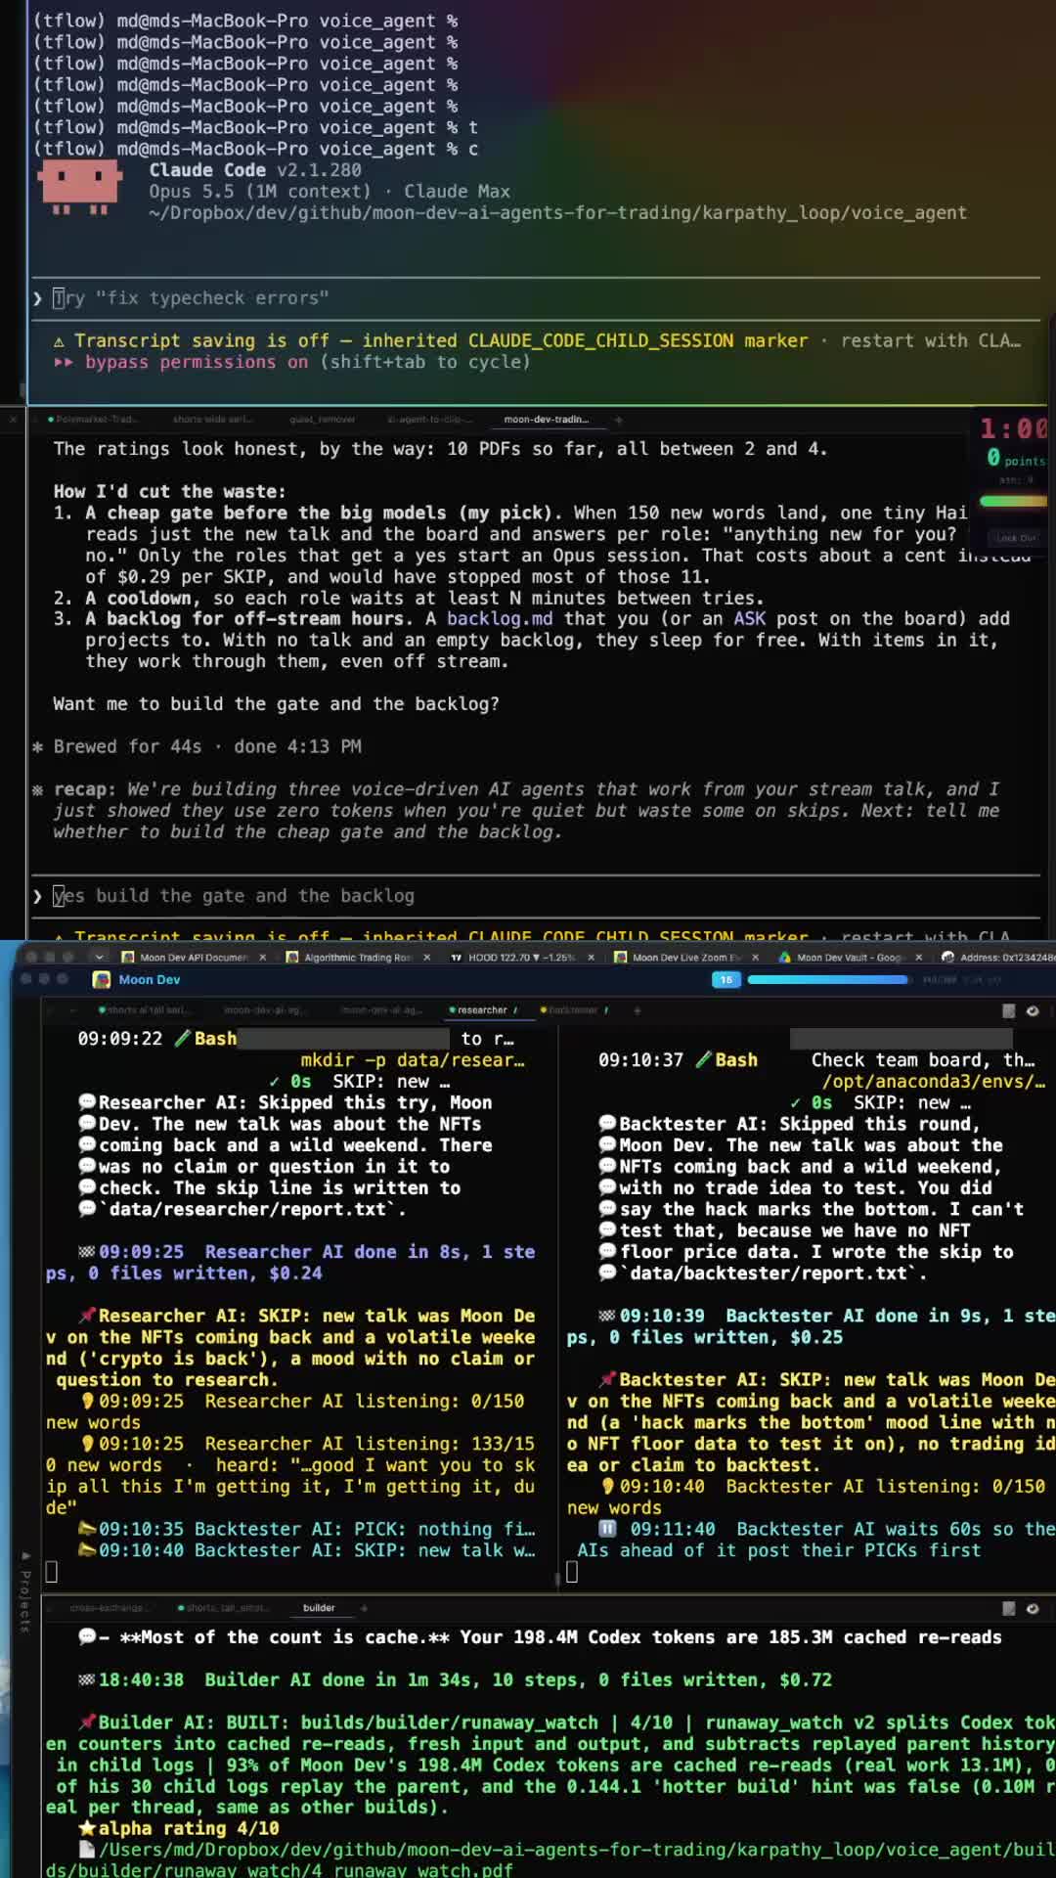Image resolution: width=1056 pixels, height=1878 pixels.
Task: Focus the 'fix typecheck errors' prompt input
Action: coord(538,297)
